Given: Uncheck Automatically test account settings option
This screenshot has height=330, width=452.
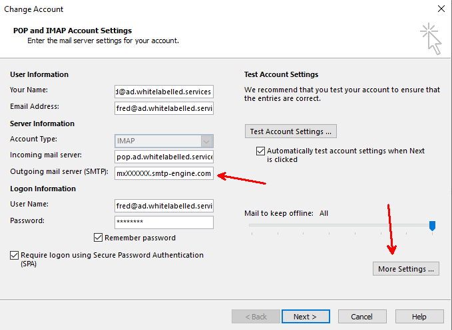Looking at the screenshot, I should (260, 151).
